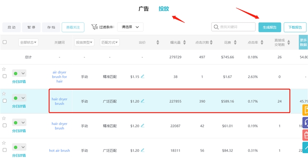
Task: Click the 存档 button
Action: point(51,27)
